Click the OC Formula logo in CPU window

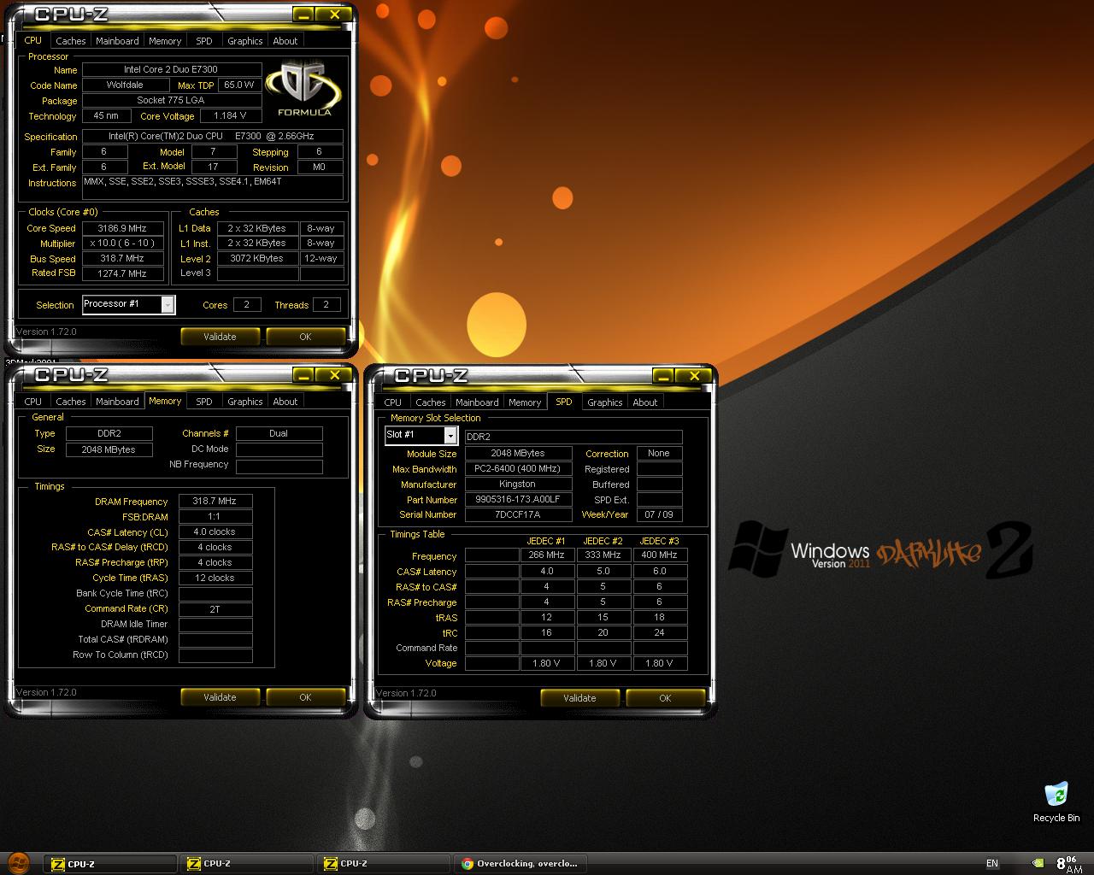[304, 89]
